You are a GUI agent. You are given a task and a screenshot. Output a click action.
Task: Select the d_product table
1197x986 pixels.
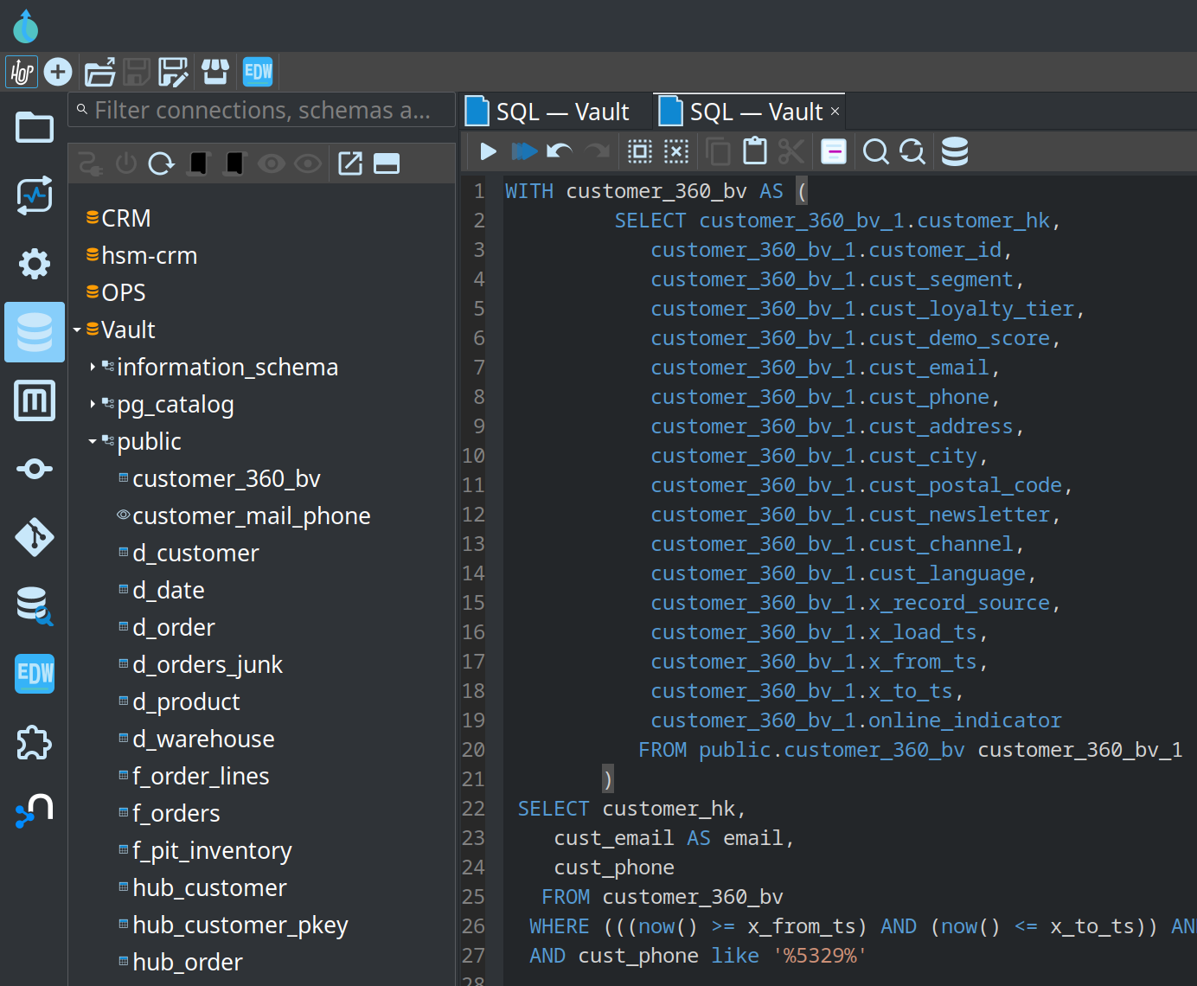[x=186, y=701]
